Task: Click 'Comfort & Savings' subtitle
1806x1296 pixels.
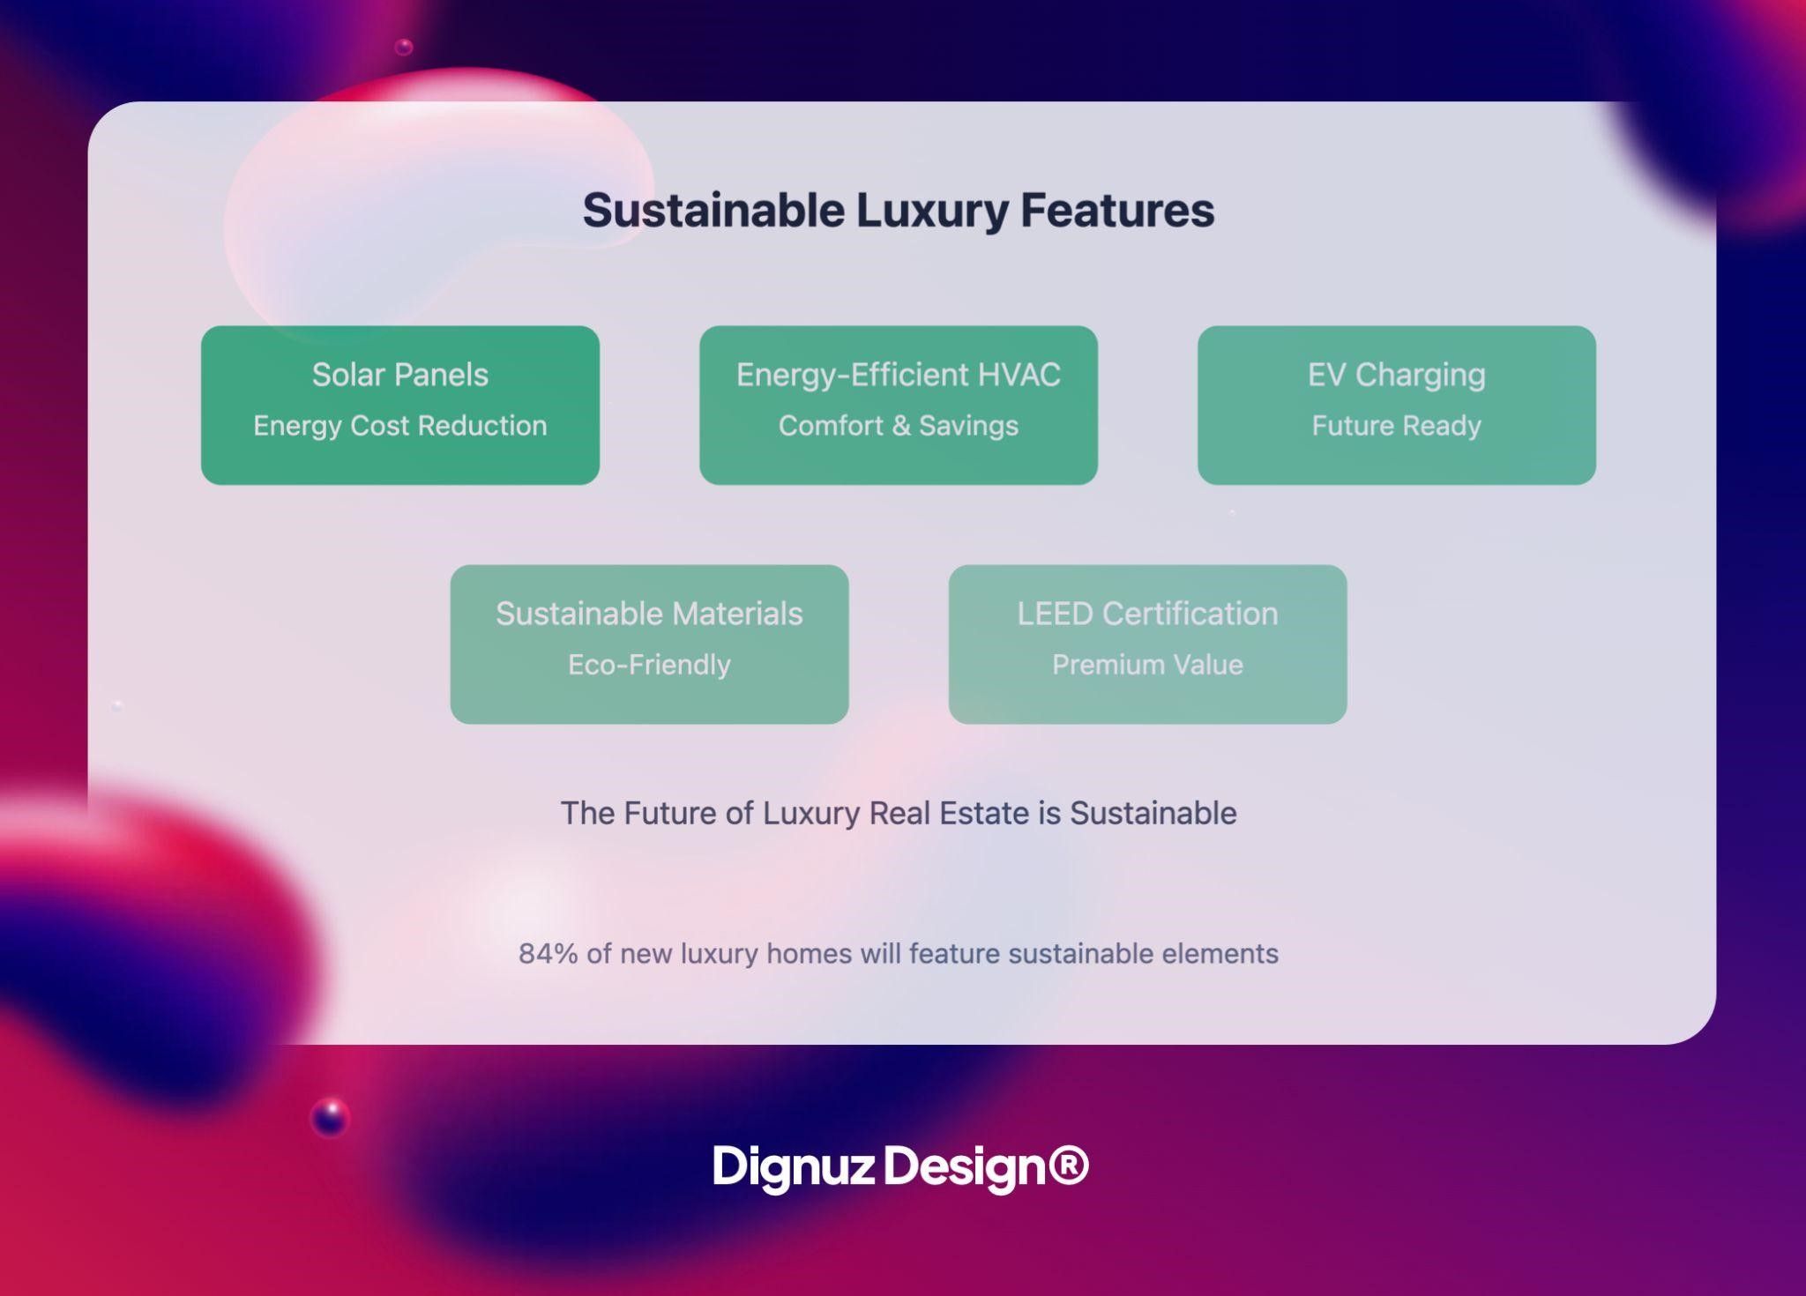Action: click(899, 426)
